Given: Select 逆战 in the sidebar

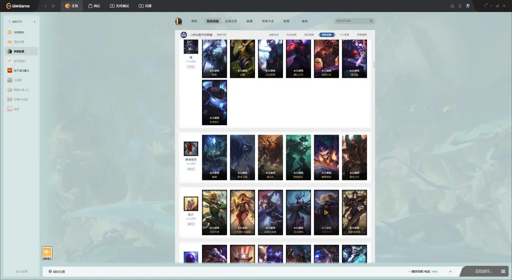Looking at the screenshot, I should tap(21, 109).
